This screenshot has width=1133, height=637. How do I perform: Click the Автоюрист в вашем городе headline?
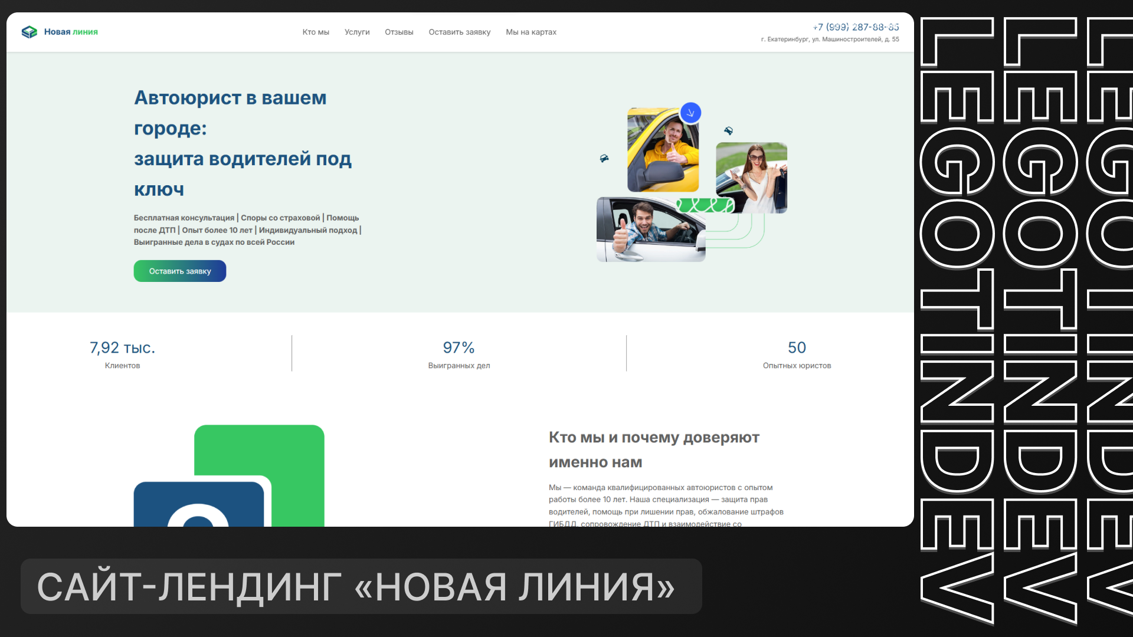243,143
